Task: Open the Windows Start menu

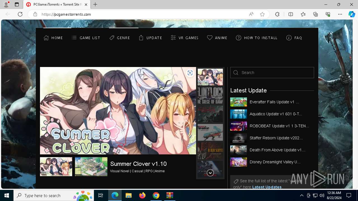Action: (x=7, y=195)
